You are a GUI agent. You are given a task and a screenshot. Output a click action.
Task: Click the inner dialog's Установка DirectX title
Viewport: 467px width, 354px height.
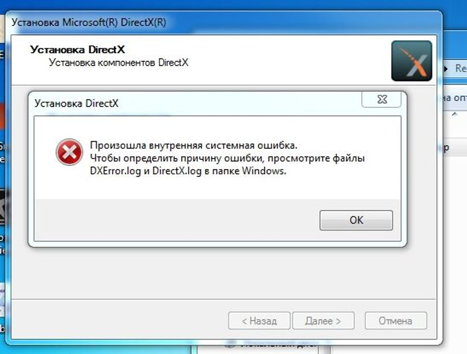click(x=76, y=103)
